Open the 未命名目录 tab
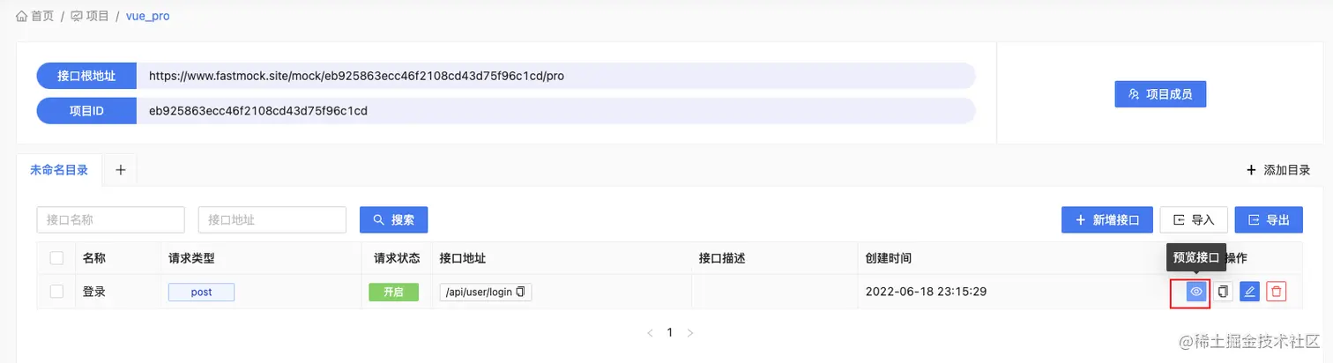The image size is (1333, 363). [59, 171]
